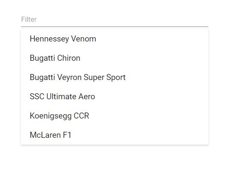Click the F1 text in last option

[x=67, y=135]
